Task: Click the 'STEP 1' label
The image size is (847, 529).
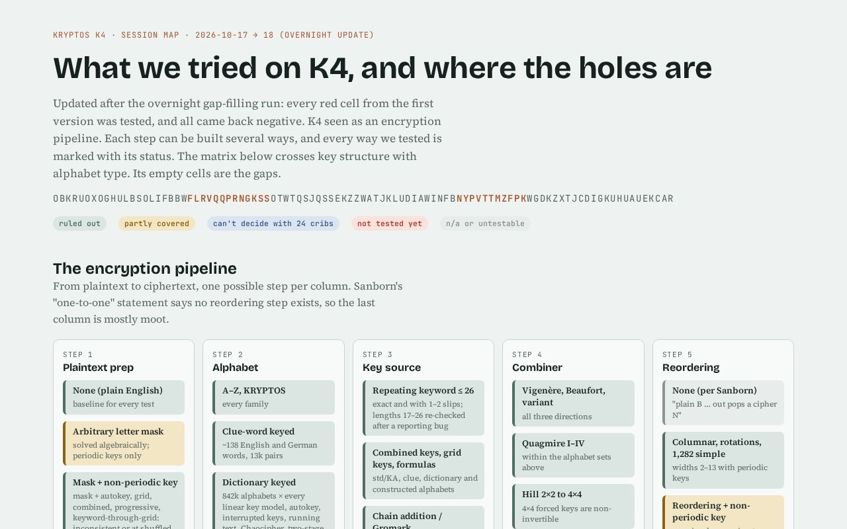Action: 78,354
